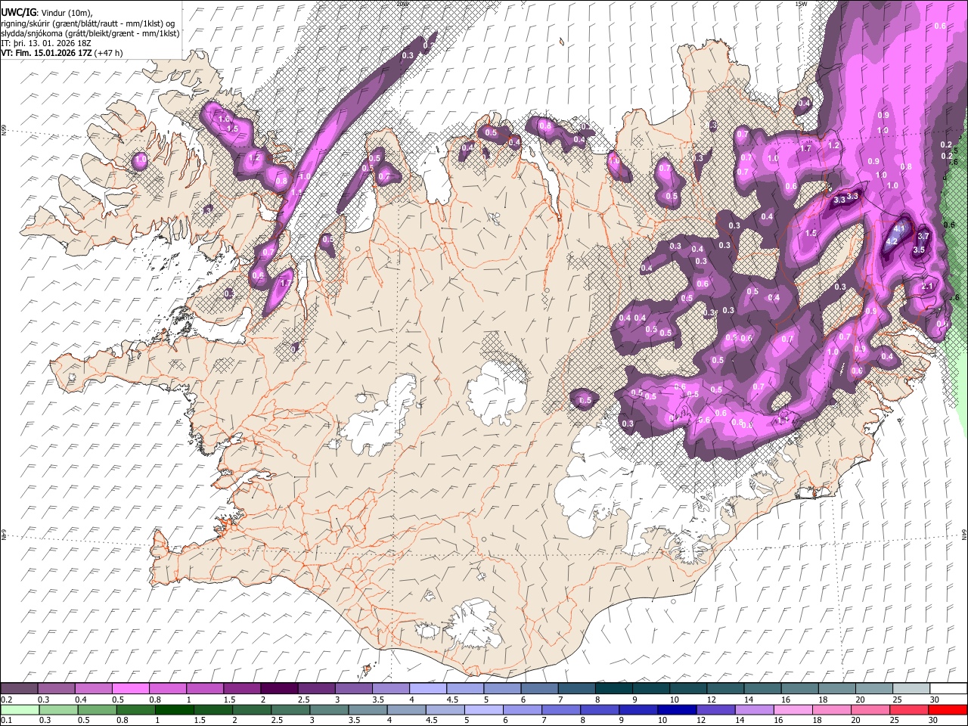This screenshot has width=968, height=726.
Task: Click the upper legend swatch between 1.5 and 2
Action: 242,688
